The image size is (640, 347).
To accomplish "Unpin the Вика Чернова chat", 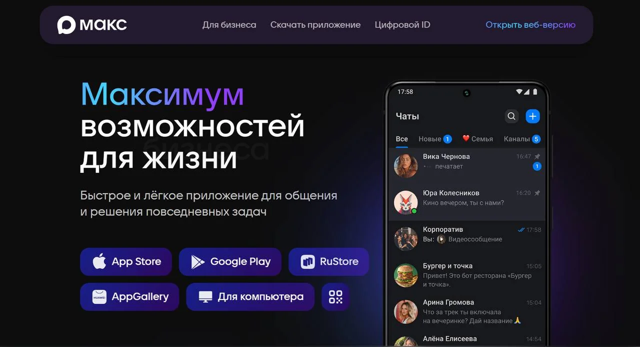I will coord(537,156).
